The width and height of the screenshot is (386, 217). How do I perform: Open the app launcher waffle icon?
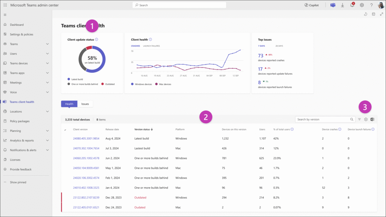pyautogui.click(x=5, y=5)
